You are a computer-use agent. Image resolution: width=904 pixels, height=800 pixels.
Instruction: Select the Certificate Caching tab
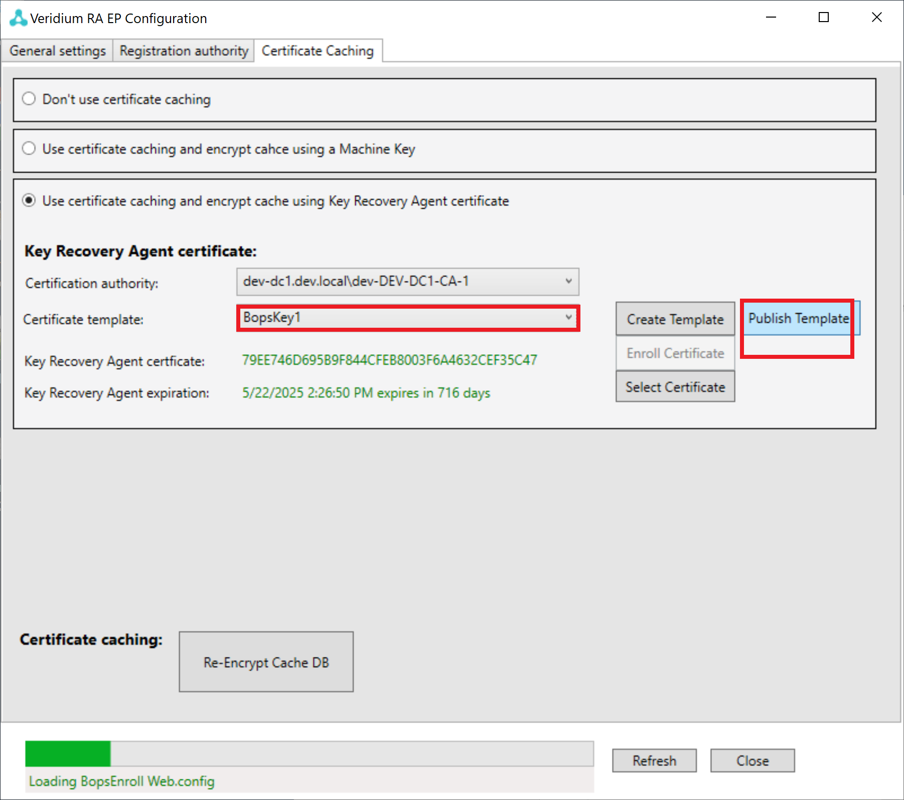pyautogui.click(x=318, y=51)
